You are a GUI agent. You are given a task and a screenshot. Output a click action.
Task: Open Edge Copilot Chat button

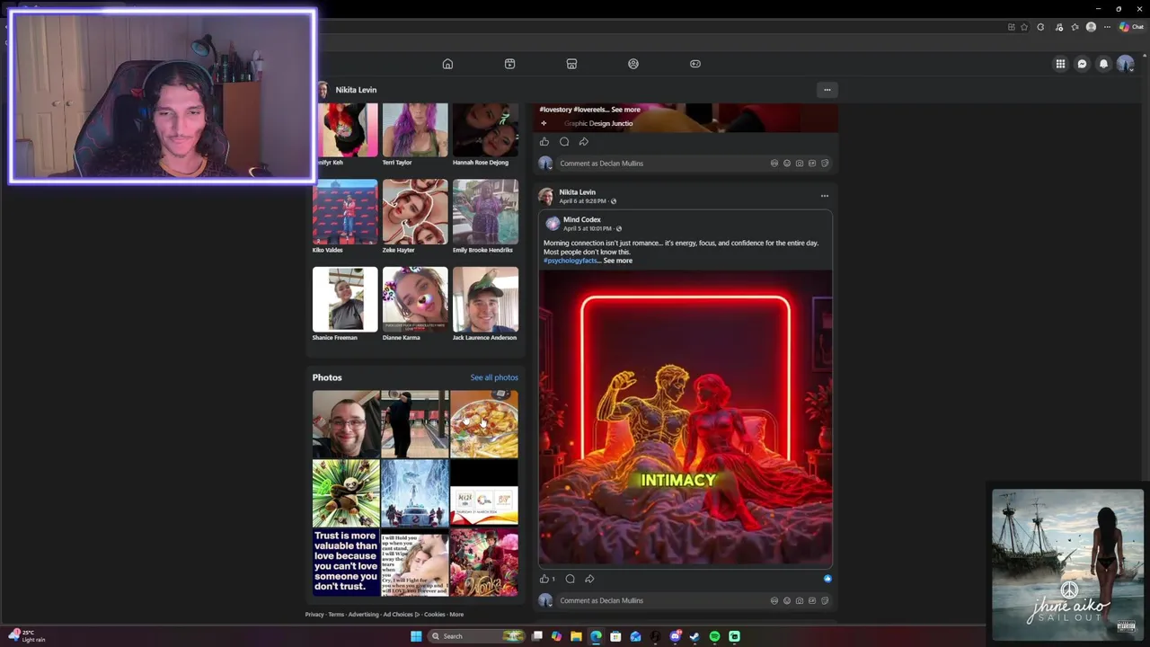pyautogui.click(x=1131, y=27)
